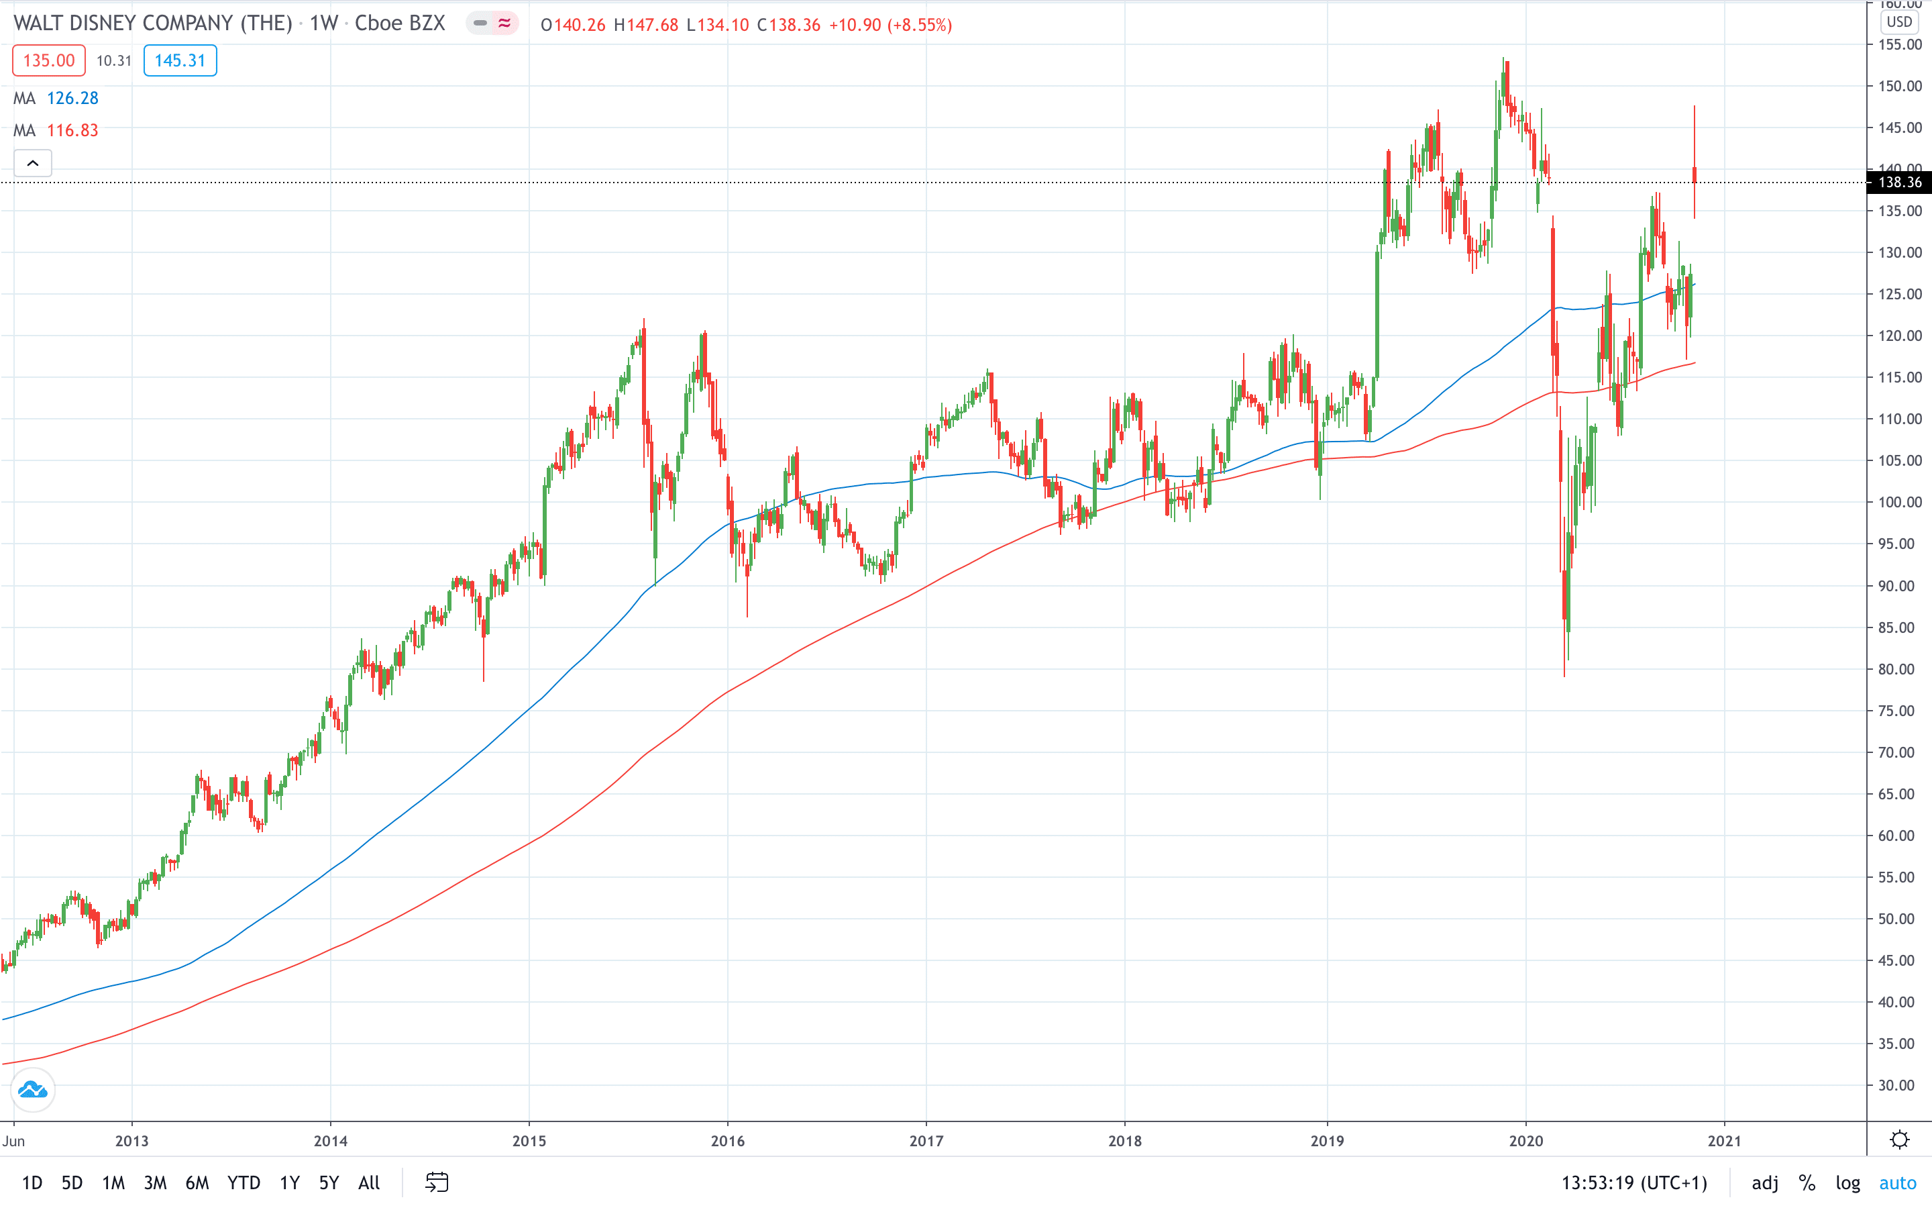Click the 135.00 sell price button

click(x=49, y=60)
